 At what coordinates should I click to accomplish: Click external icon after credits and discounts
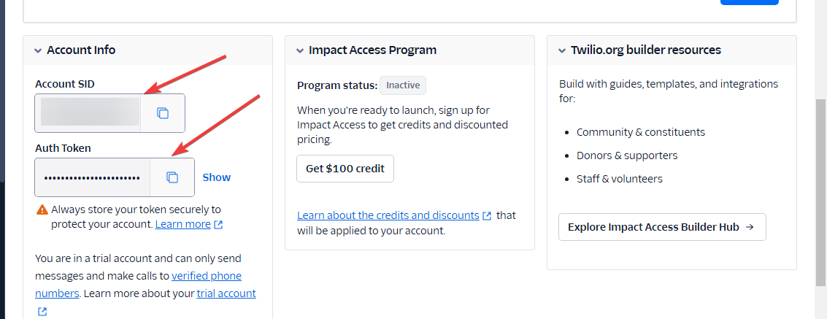point(488,215)
